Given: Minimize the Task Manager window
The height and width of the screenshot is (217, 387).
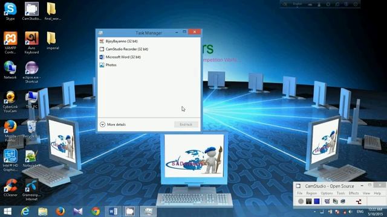Looking at the screenshot, I should (x=177, y=32).
